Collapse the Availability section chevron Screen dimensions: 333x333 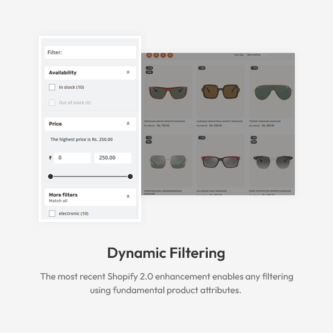pyautogui.click(x=128, y=72)
